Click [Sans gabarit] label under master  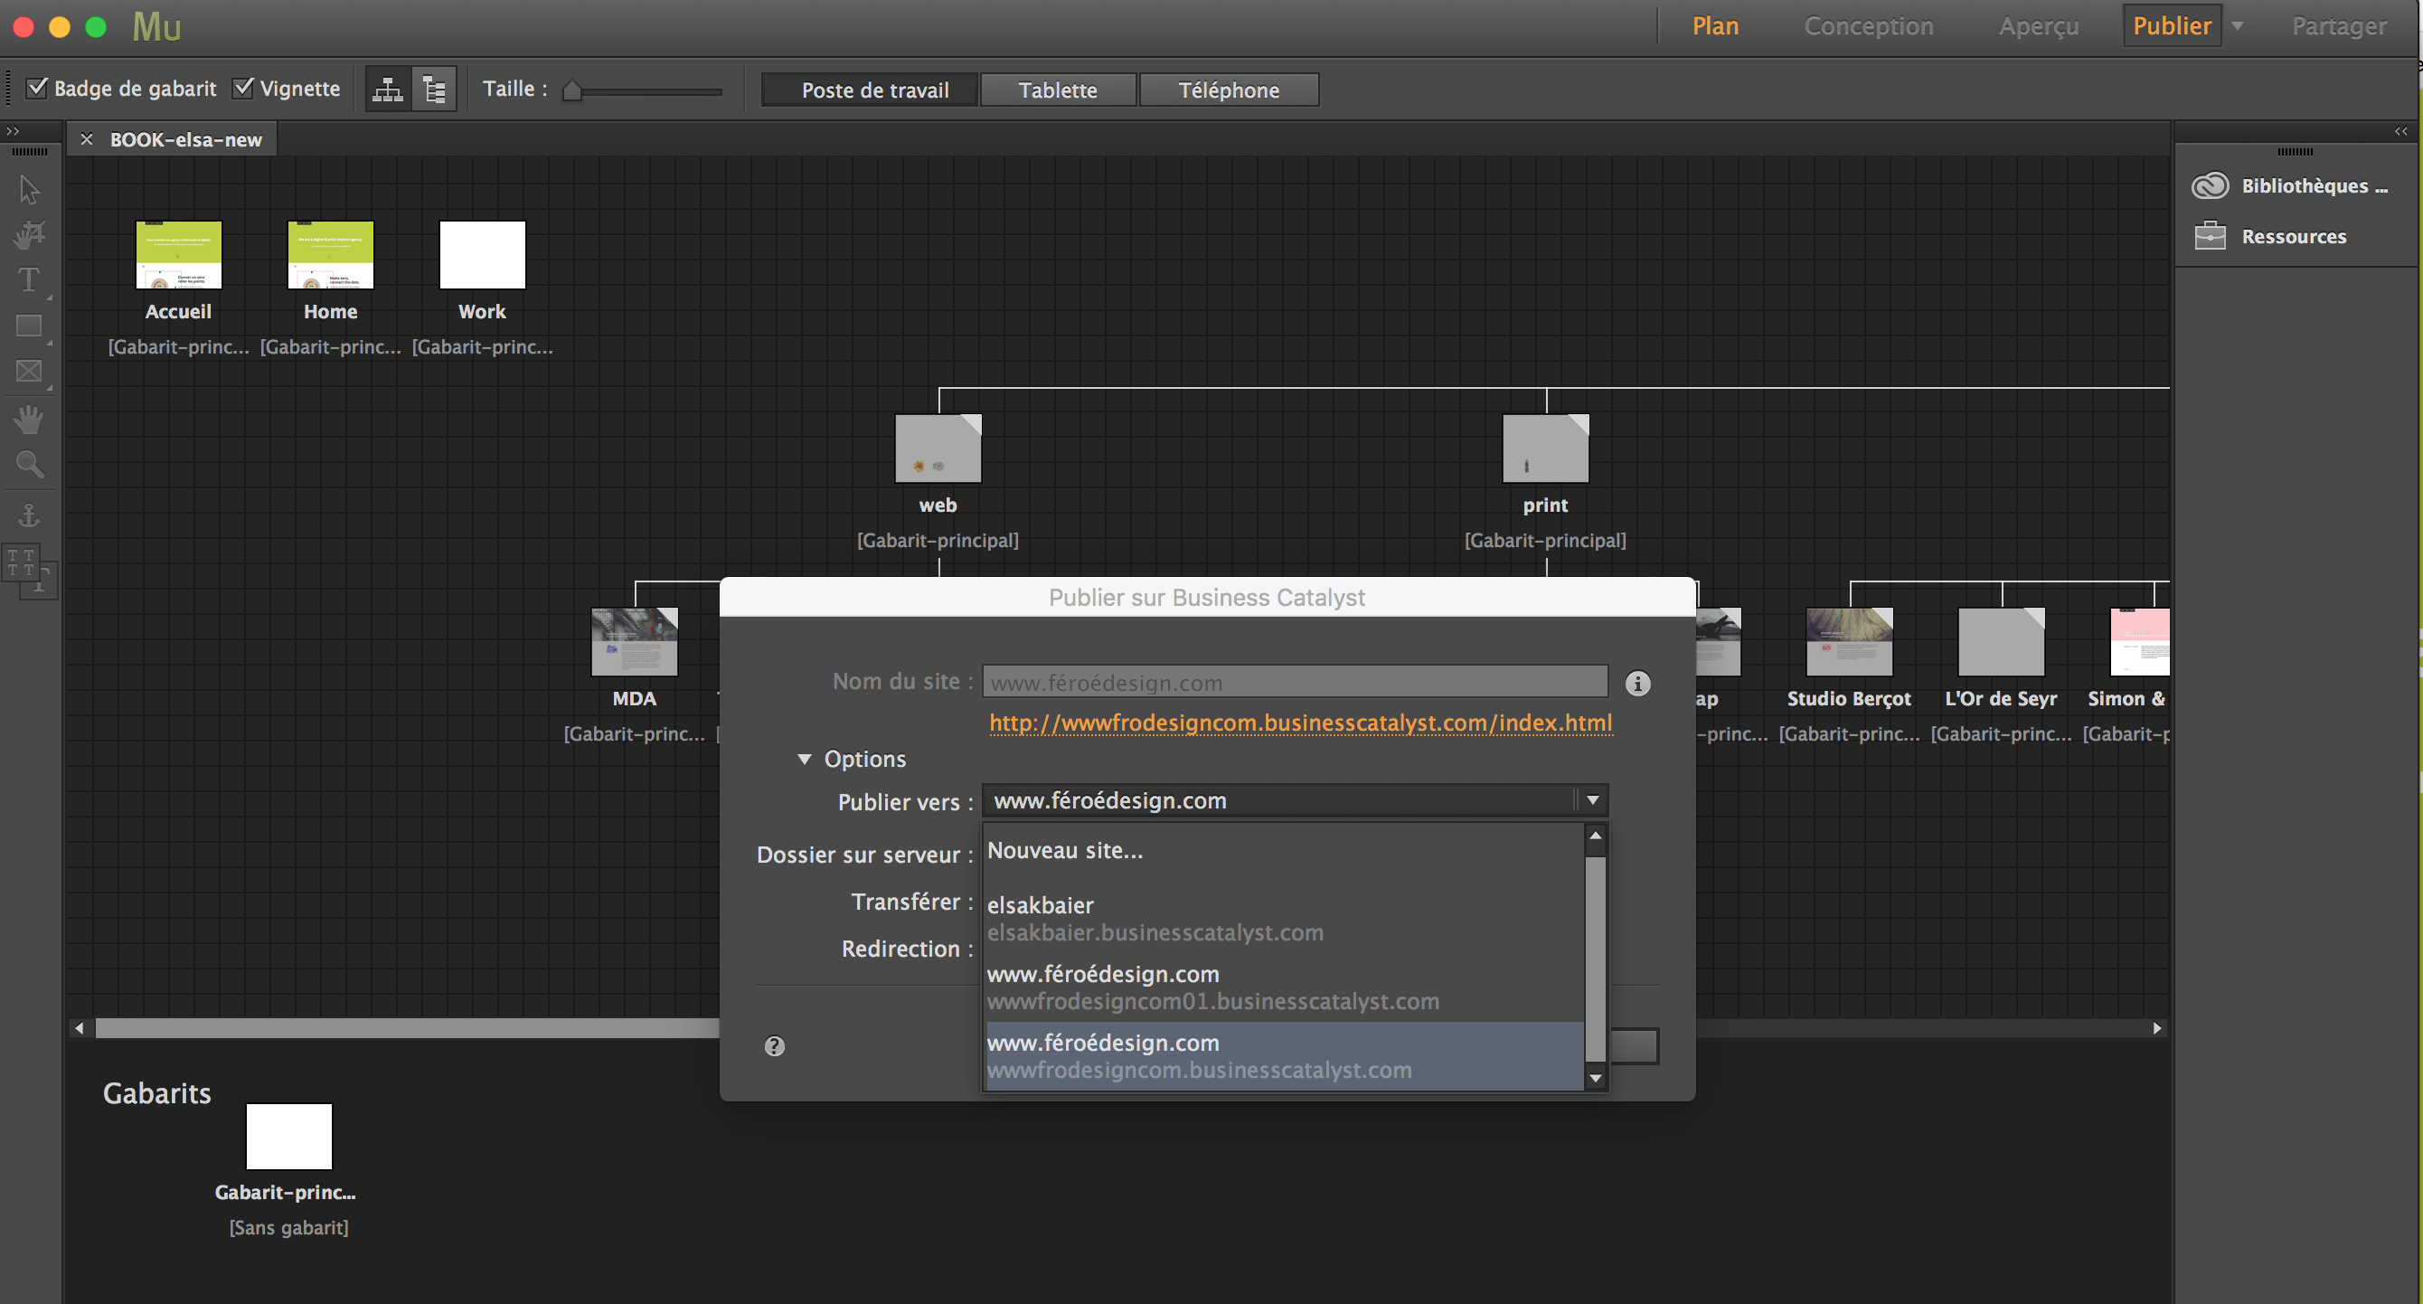tap(288, 1228)
